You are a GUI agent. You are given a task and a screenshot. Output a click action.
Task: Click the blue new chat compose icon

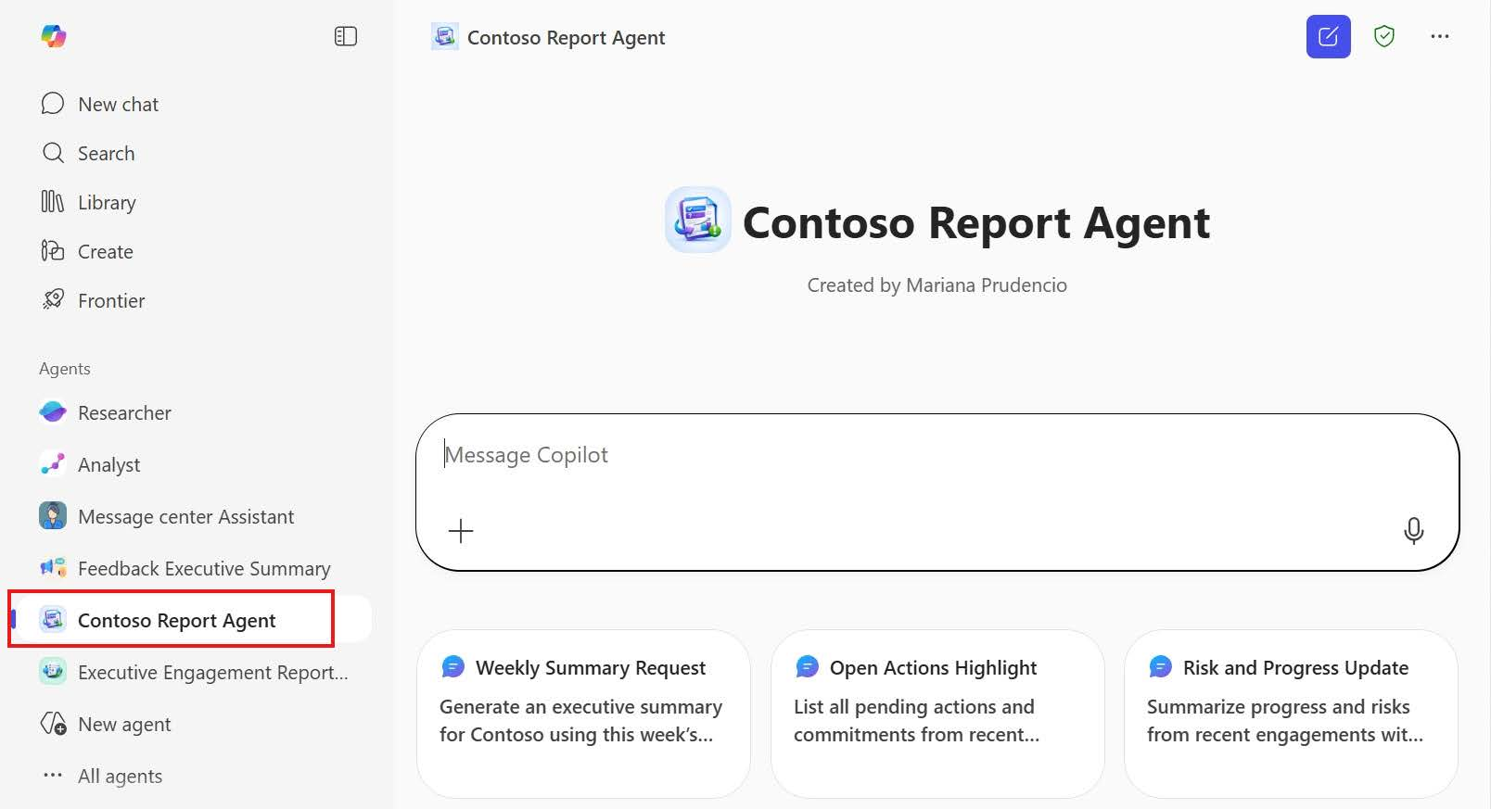click(x=1328, y=37)
